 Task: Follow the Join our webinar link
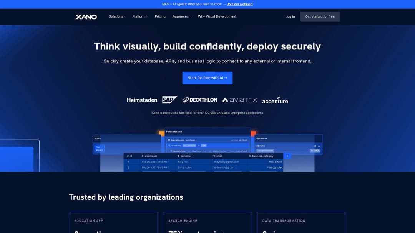click(x=240, y=4)
